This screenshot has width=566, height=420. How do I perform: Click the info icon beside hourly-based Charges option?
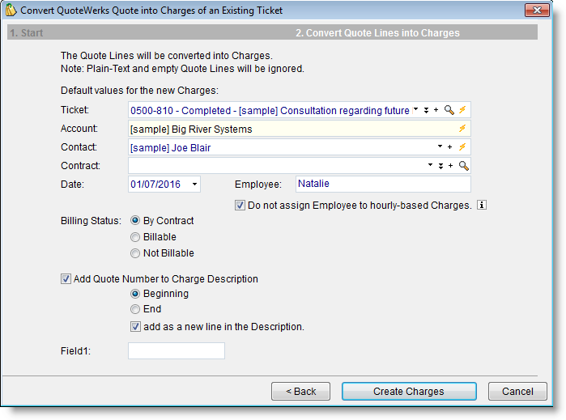(482, 206)
